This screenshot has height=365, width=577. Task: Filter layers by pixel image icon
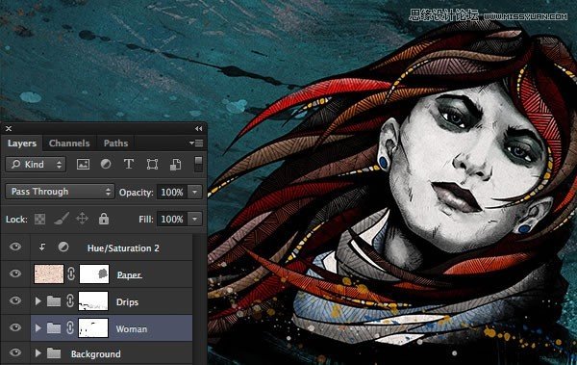[x=83, y=164]
